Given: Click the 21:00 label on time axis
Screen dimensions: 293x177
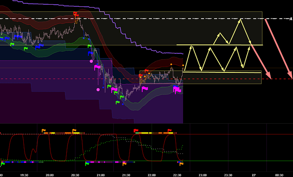Looking at the screenshot, I should pyautogui.click(x=101, y=174).
